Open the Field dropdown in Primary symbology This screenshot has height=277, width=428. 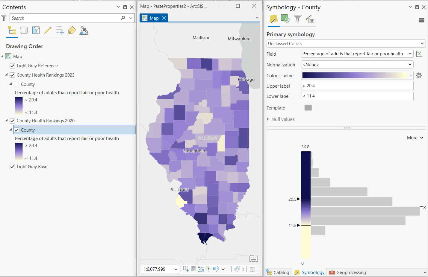point(410,54)
